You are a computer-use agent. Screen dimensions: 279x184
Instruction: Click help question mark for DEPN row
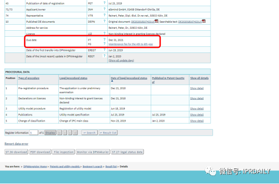tap(104, 21)
